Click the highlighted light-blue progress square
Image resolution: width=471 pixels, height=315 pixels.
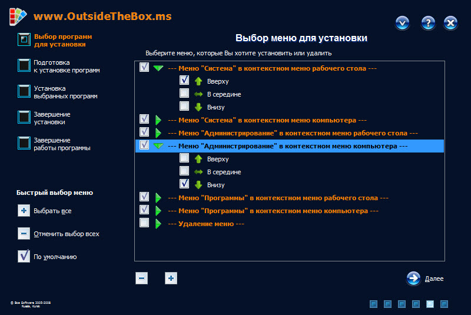[430, 304]
